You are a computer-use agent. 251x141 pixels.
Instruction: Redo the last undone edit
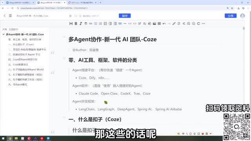point(169,23)
